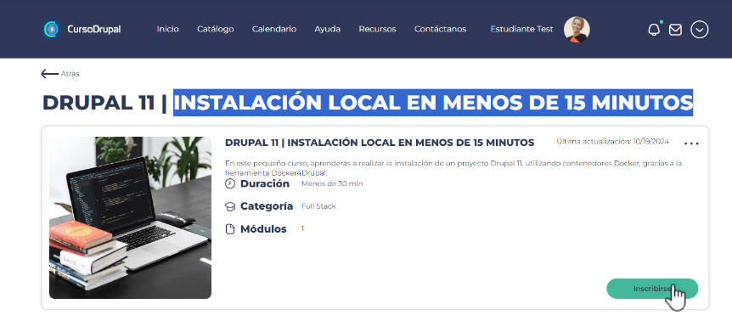Open the Contáctanos menu item

(440, 29)
